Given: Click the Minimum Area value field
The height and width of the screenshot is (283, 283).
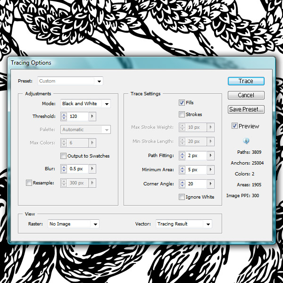Looking at the screenshot, I should pyautogui.click(x=196, y=170).
